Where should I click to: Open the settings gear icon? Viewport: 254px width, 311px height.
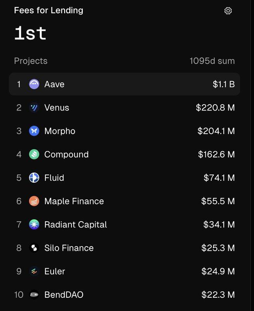(x=228, y=11)
